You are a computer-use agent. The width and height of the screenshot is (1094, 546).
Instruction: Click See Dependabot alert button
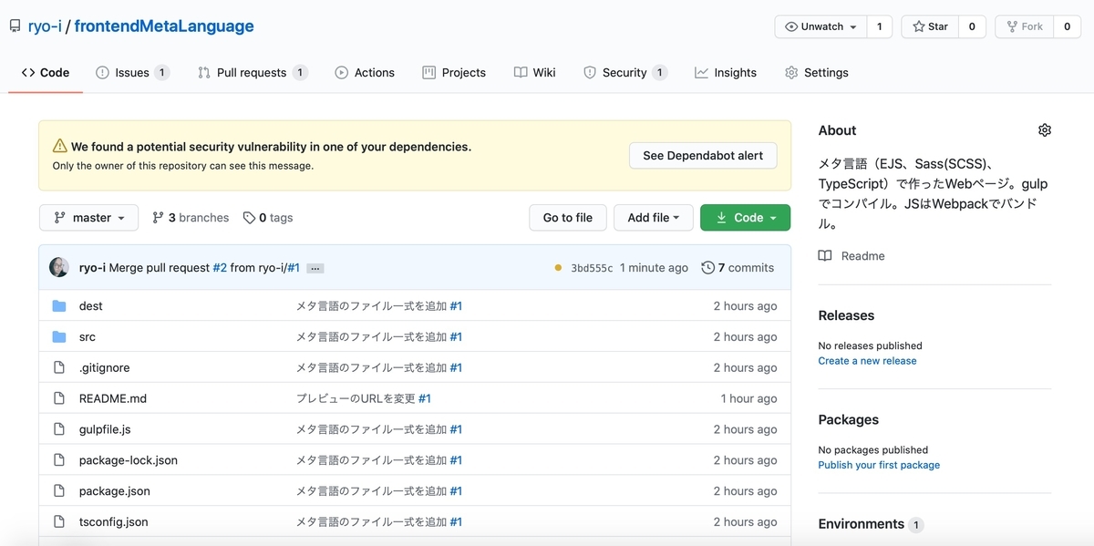703,155
